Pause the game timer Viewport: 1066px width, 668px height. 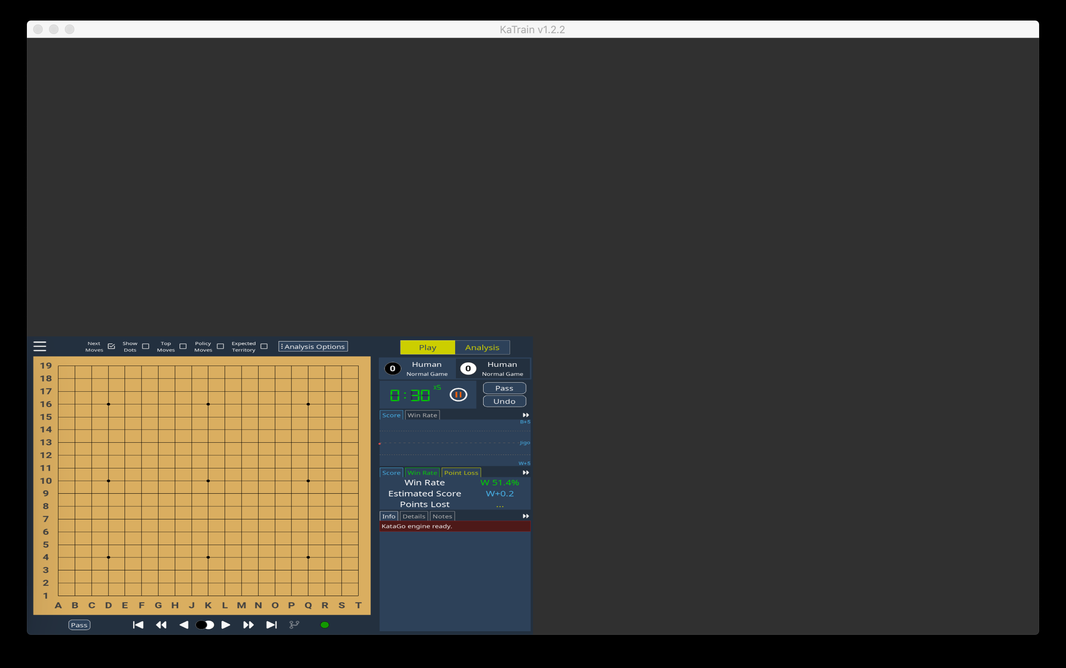tap(458, 394)
